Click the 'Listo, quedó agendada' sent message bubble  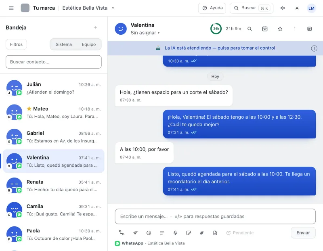tap(239, 181)
